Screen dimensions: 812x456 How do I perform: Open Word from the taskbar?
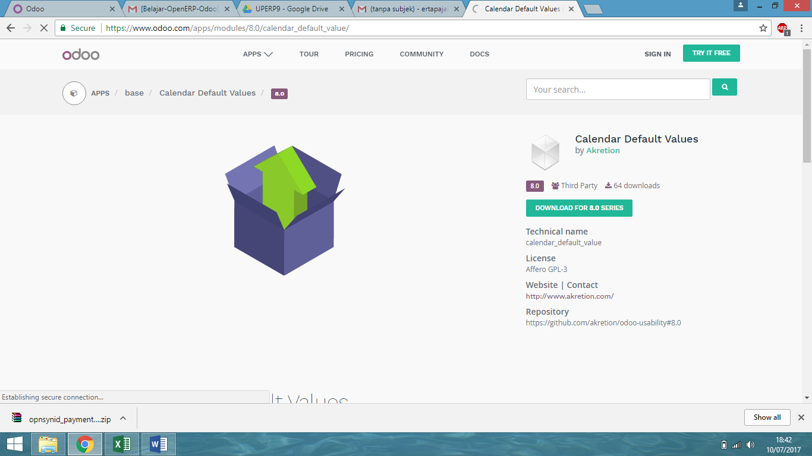[159, 444]
